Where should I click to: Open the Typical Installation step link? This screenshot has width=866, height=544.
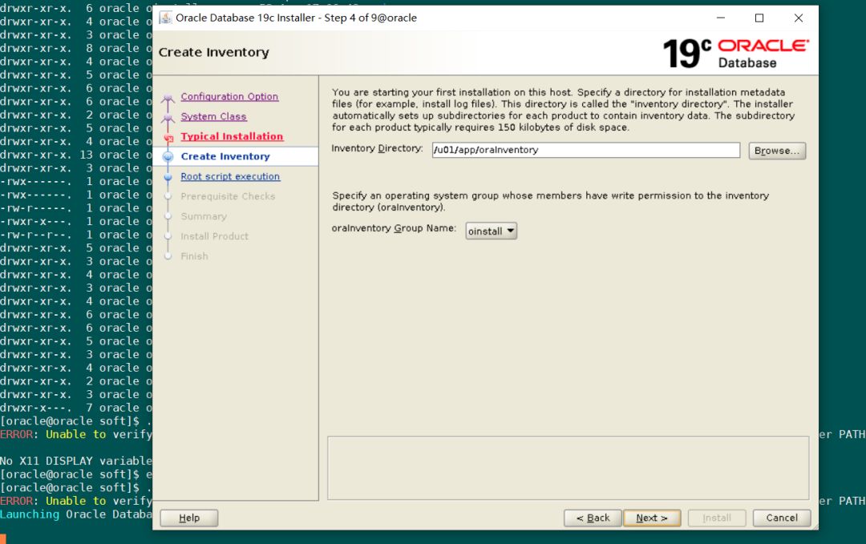point(232,136)
